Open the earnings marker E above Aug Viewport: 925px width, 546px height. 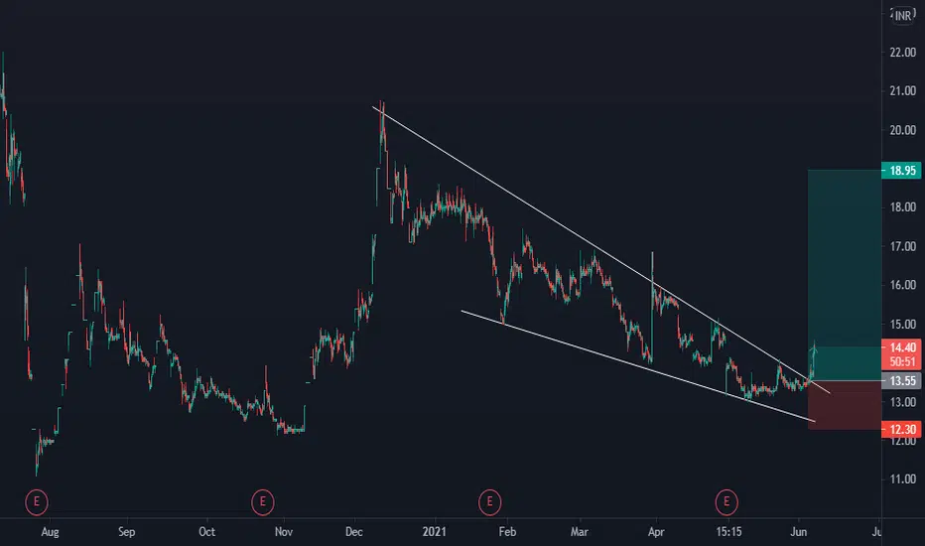(37, 502)
